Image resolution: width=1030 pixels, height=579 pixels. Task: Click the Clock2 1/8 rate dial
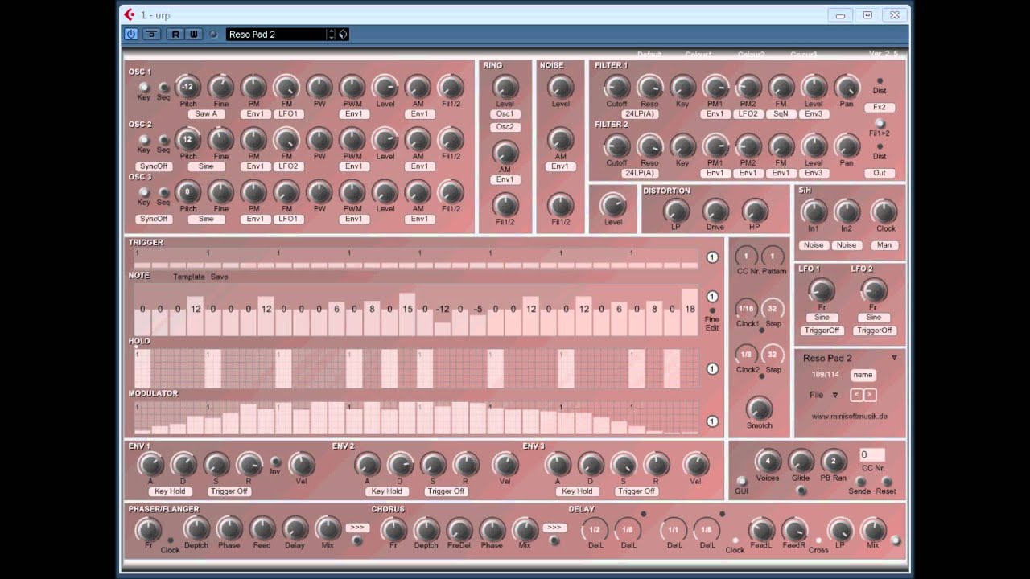click(747, 355)
